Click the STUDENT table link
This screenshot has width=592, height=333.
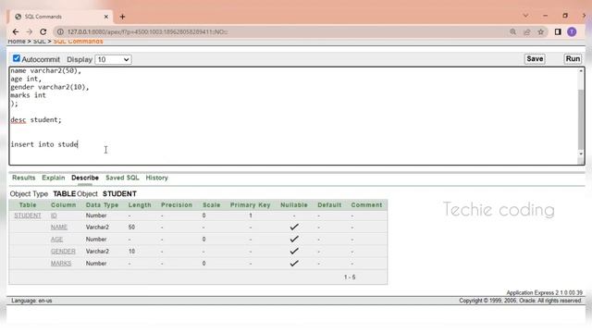(28, 216)
